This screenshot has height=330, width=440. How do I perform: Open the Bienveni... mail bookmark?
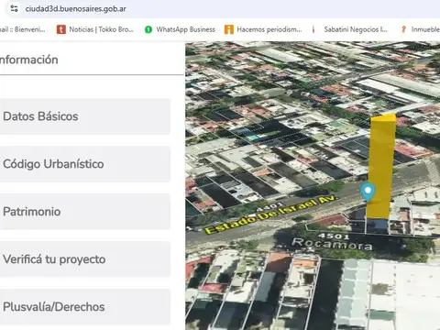coord(23,29)
